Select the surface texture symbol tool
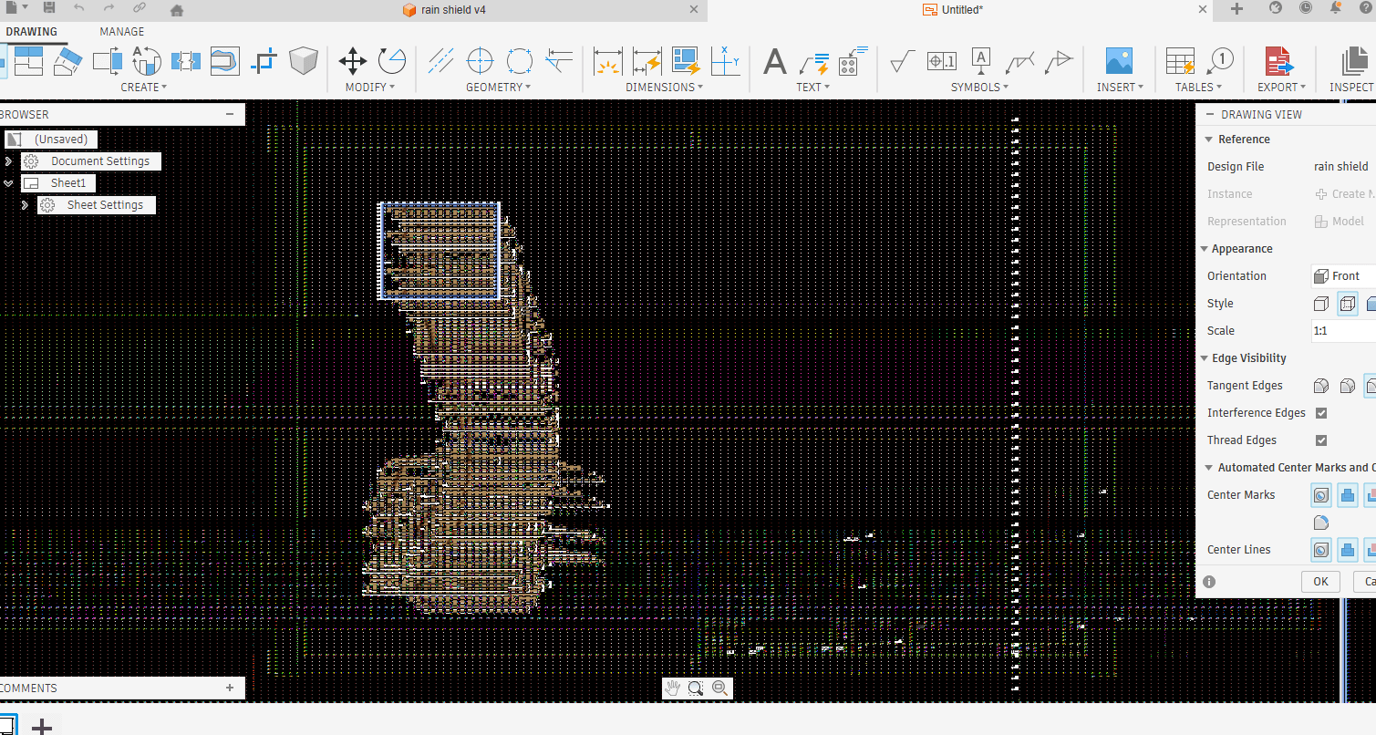Image resolution: width=1376 pixels, height=735 pixels. pyautogui.click(x=901, y=62)
